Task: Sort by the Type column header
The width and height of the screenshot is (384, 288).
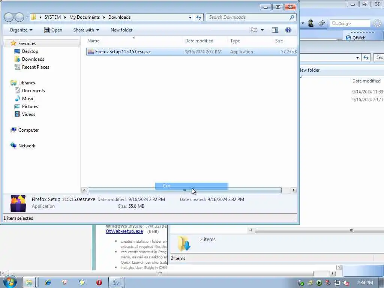Action: pyautogui.click(x=250, y=41)
